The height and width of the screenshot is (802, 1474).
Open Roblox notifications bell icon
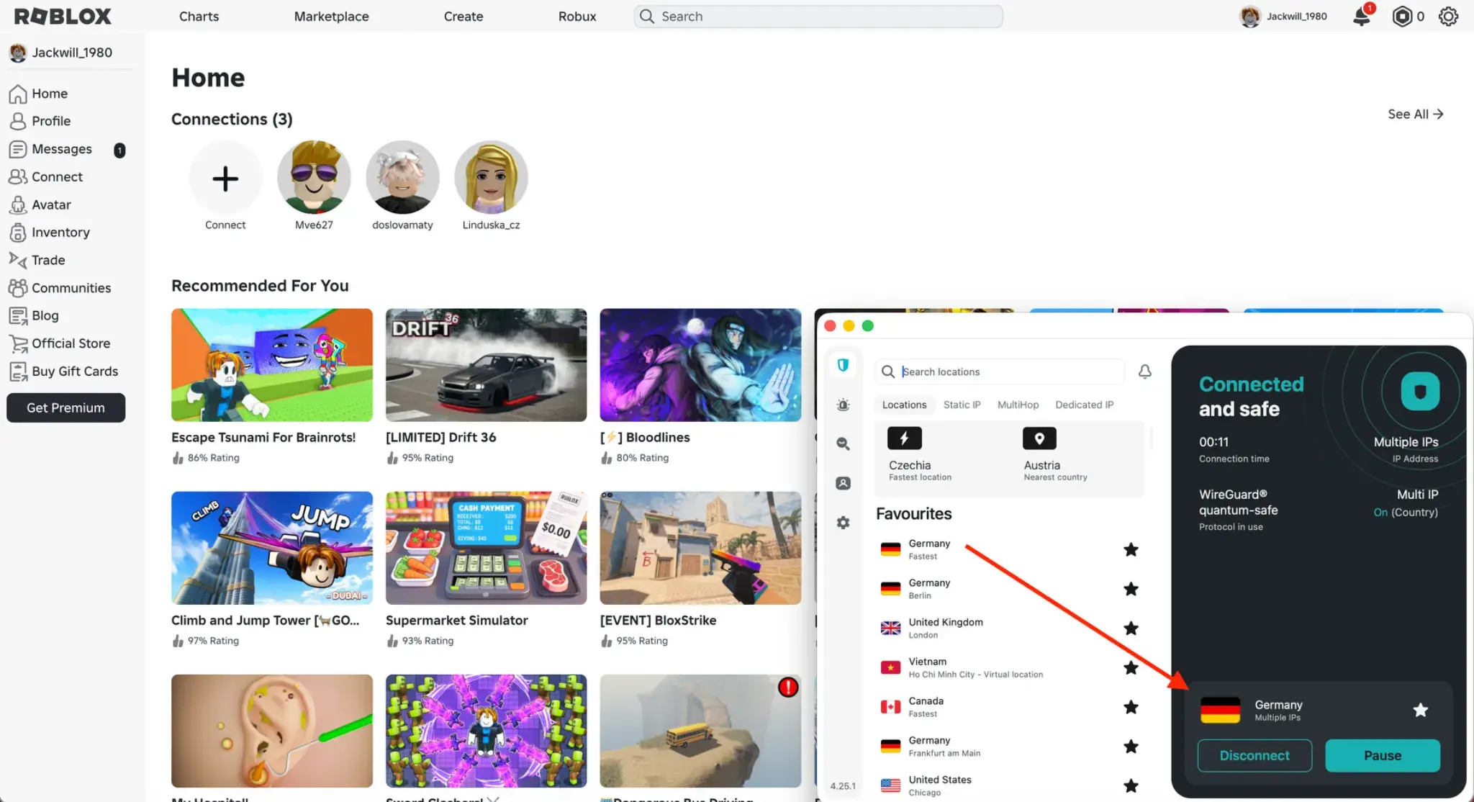(x=1361, y=16)
